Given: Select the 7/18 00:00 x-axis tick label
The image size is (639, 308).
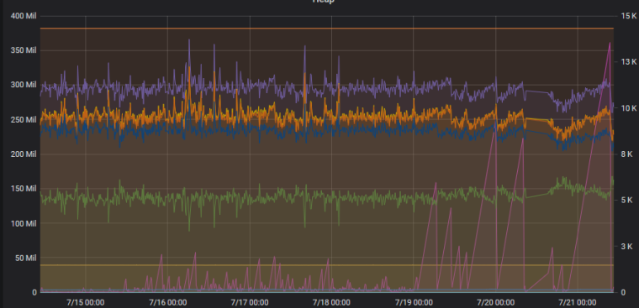Looking at the screenshot, I should 332,303.
